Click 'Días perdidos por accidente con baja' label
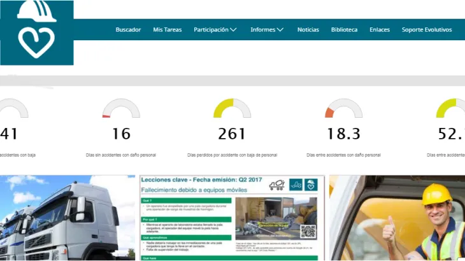The width and height of the screenshot is (465, 261). (232, 155)
